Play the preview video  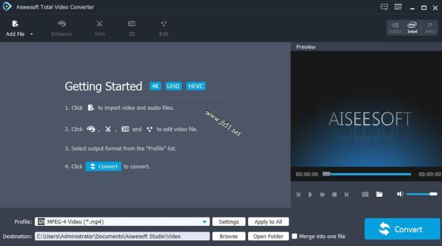click(311, 194)
